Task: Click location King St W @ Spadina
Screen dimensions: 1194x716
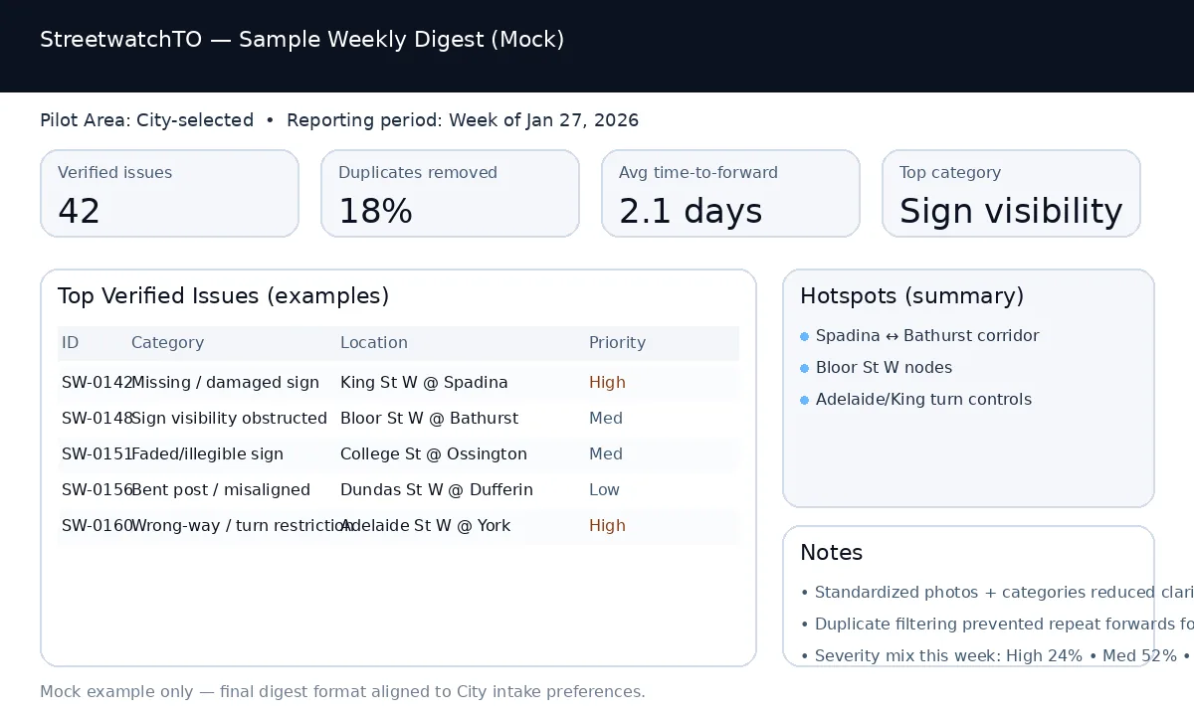Action: [x=424, y=382]
